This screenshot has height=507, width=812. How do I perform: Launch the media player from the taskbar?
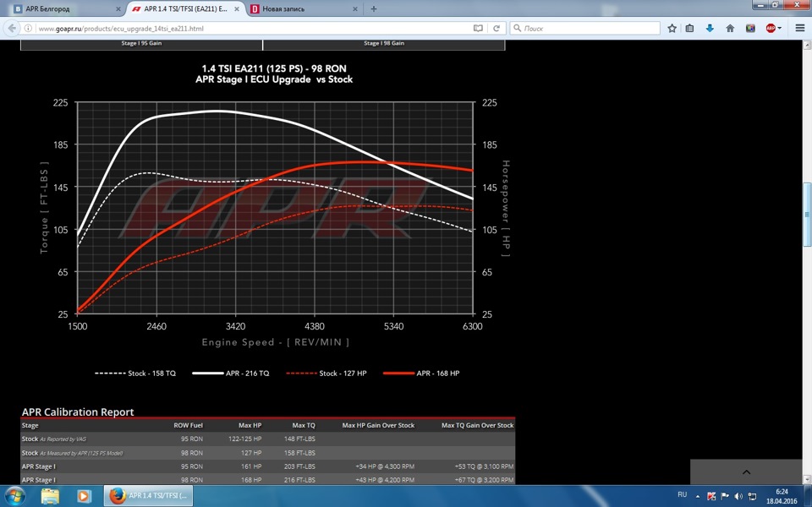coord(84,496)
